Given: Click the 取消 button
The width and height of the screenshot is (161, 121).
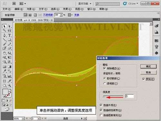Looking at the screenshot, I should [148, 73].
